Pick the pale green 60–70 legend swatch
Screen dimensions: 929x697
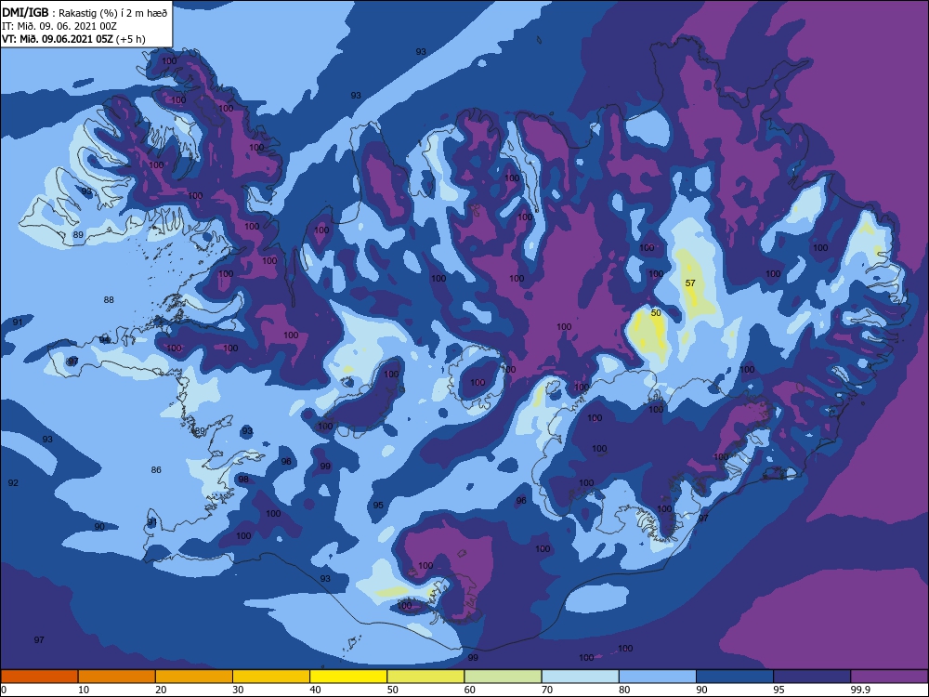click(x=503, y=677)
